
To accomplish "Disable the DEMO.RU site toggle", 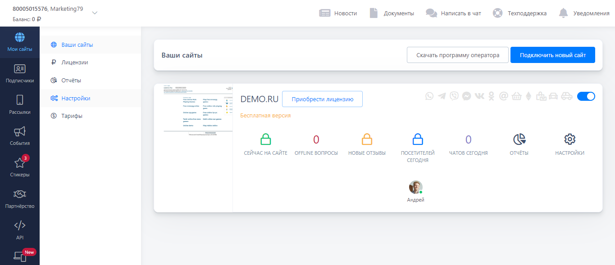I will pos(586,96).
